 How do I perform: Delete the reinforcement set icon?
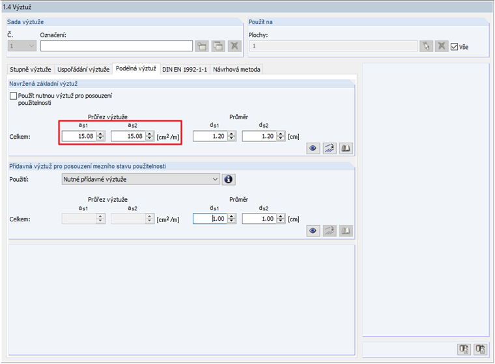234,46
